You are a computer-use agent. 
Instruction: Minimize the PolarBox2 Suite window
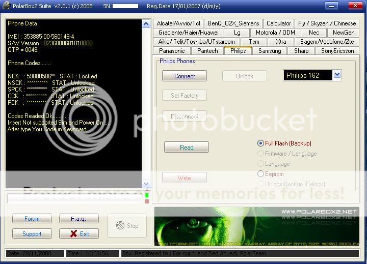(x=331, y=6)
